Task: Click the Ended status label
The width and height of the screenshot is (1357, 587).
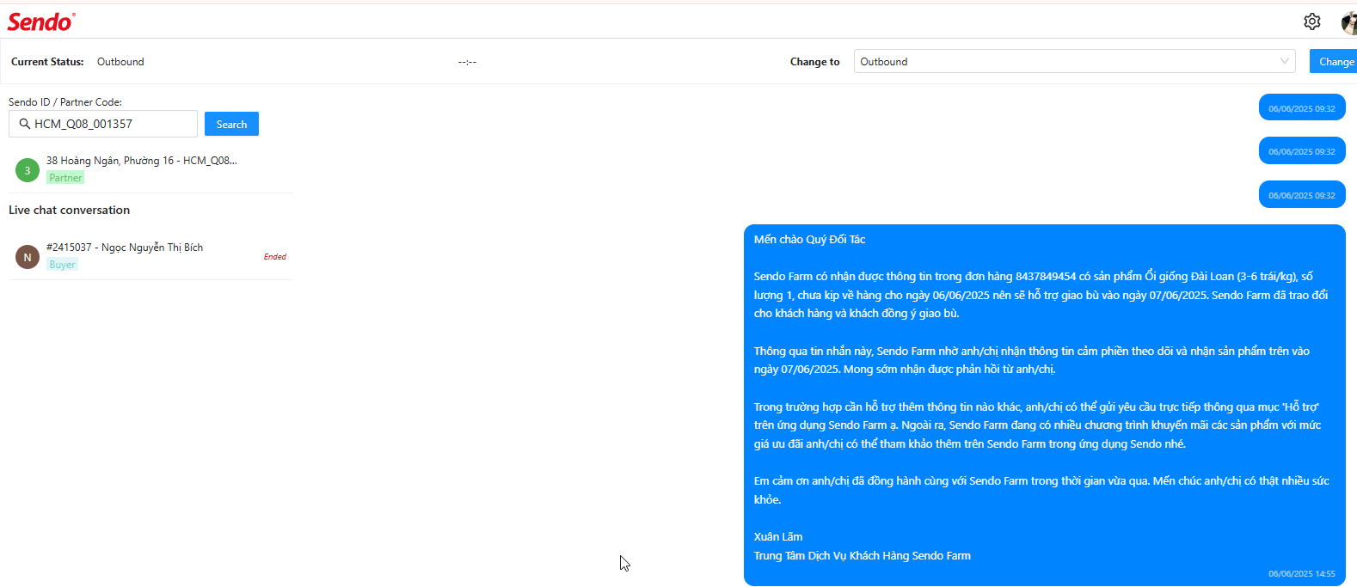Action: coord(274,257)
